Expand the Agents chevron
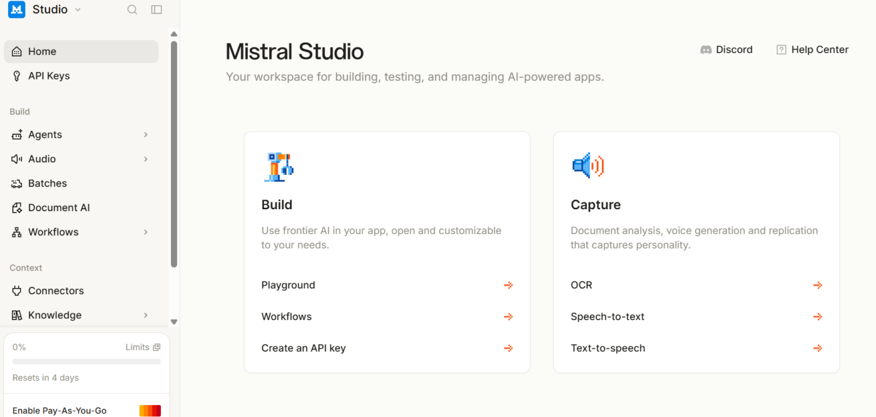This screenshot has width=876, height=417. point(146,135)
